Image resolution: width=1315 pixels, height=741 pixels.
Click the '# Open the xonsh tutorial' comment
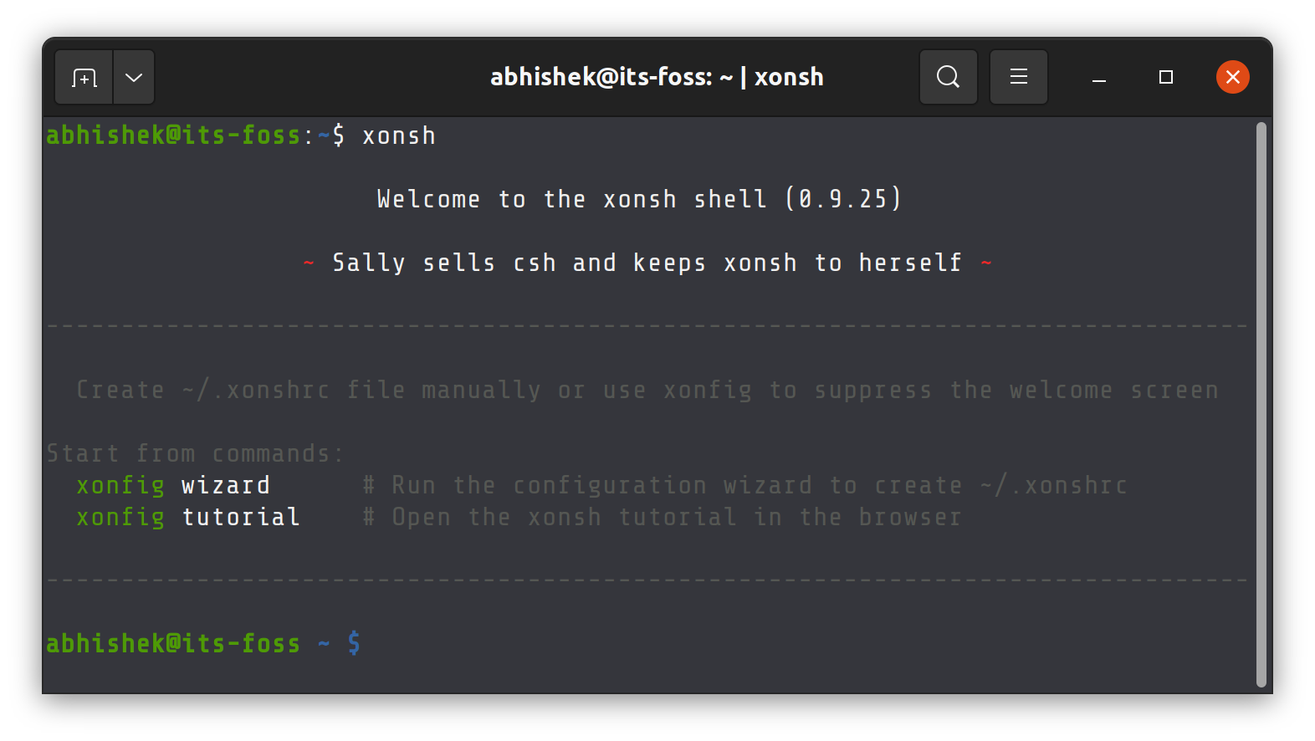662,518
